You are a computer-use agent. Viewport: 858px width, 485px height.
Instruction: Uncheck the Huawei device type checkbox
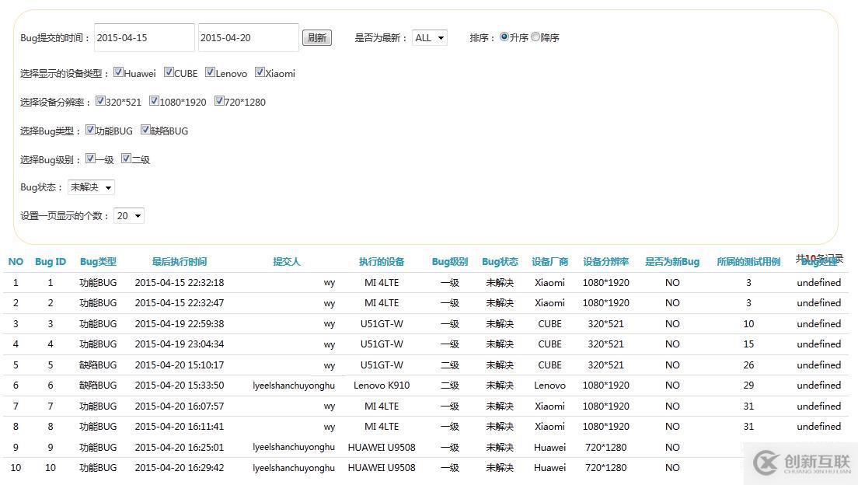pyautogui.click(x=117, y=72)
